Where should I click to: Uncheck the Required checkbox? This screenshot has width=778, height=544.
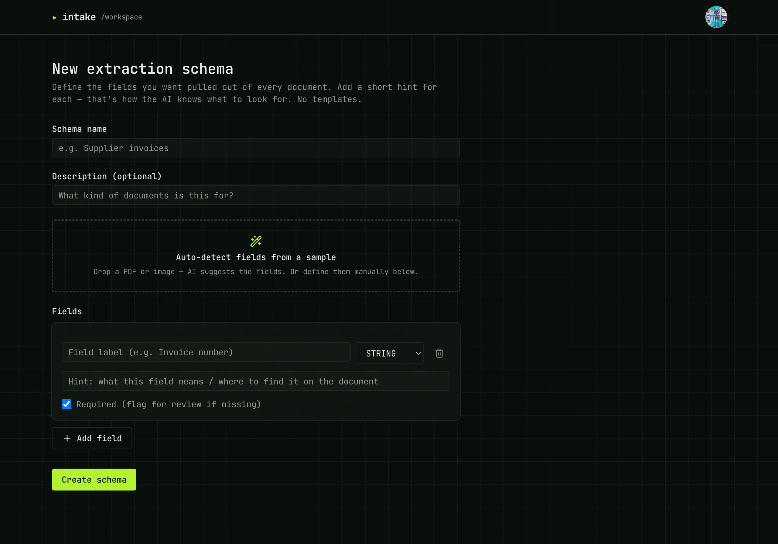pyautogui.click(x=67, y=404)
